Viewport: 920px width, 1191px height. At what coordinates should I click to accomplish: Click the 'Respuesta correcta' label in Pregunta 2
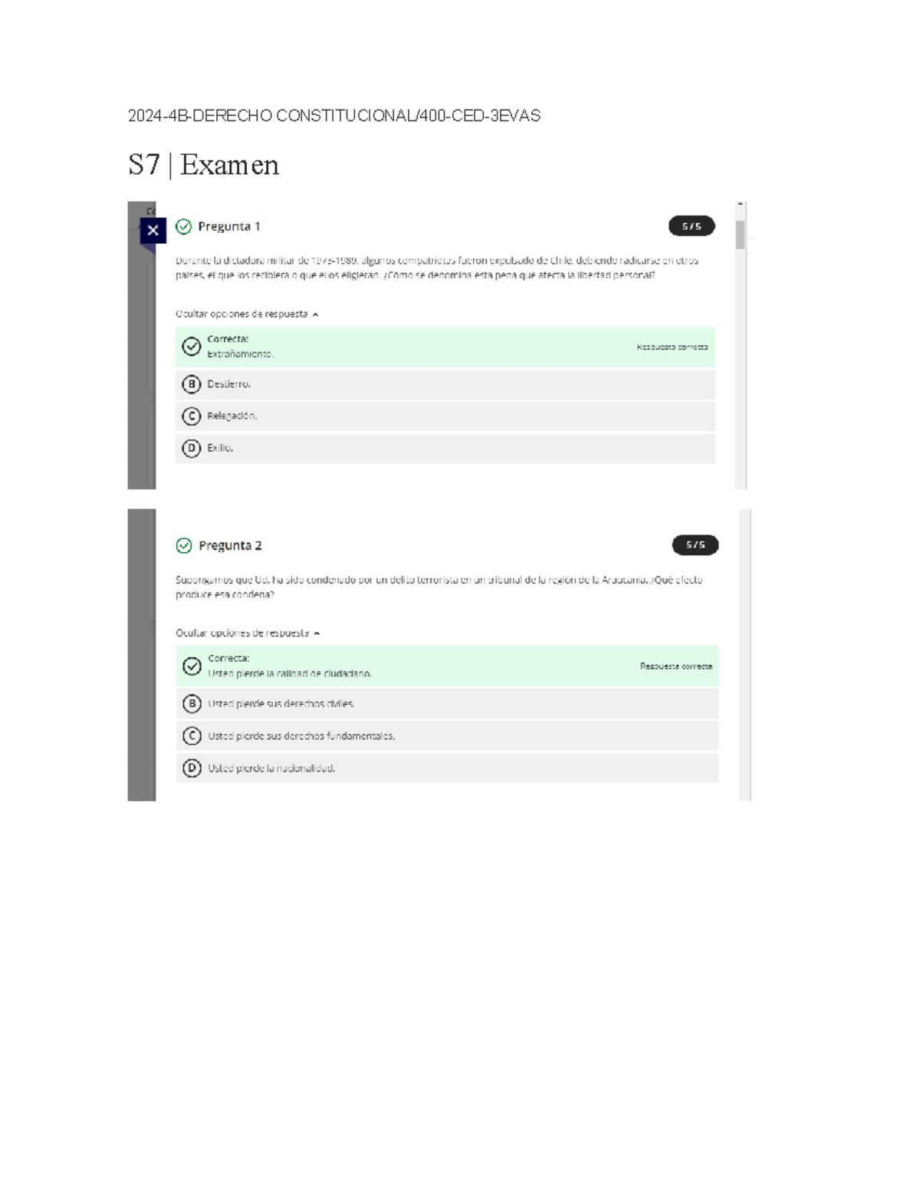pos(675,666)
